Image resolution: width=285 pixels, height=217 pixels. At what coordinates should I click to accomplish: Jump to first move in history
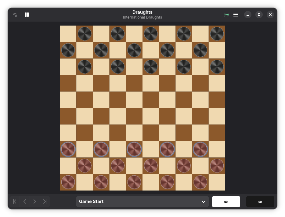15,201
